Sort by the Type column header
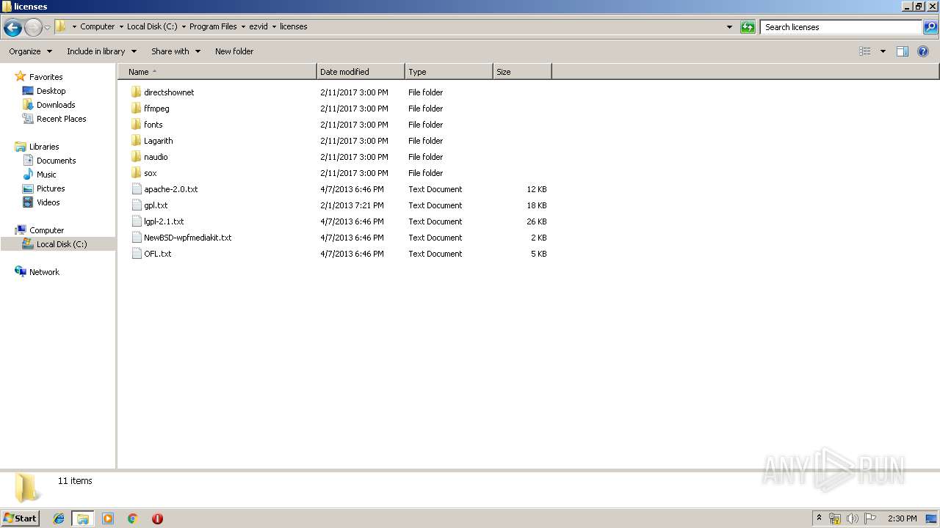This screenshot has width=940, height=528. 449,72
